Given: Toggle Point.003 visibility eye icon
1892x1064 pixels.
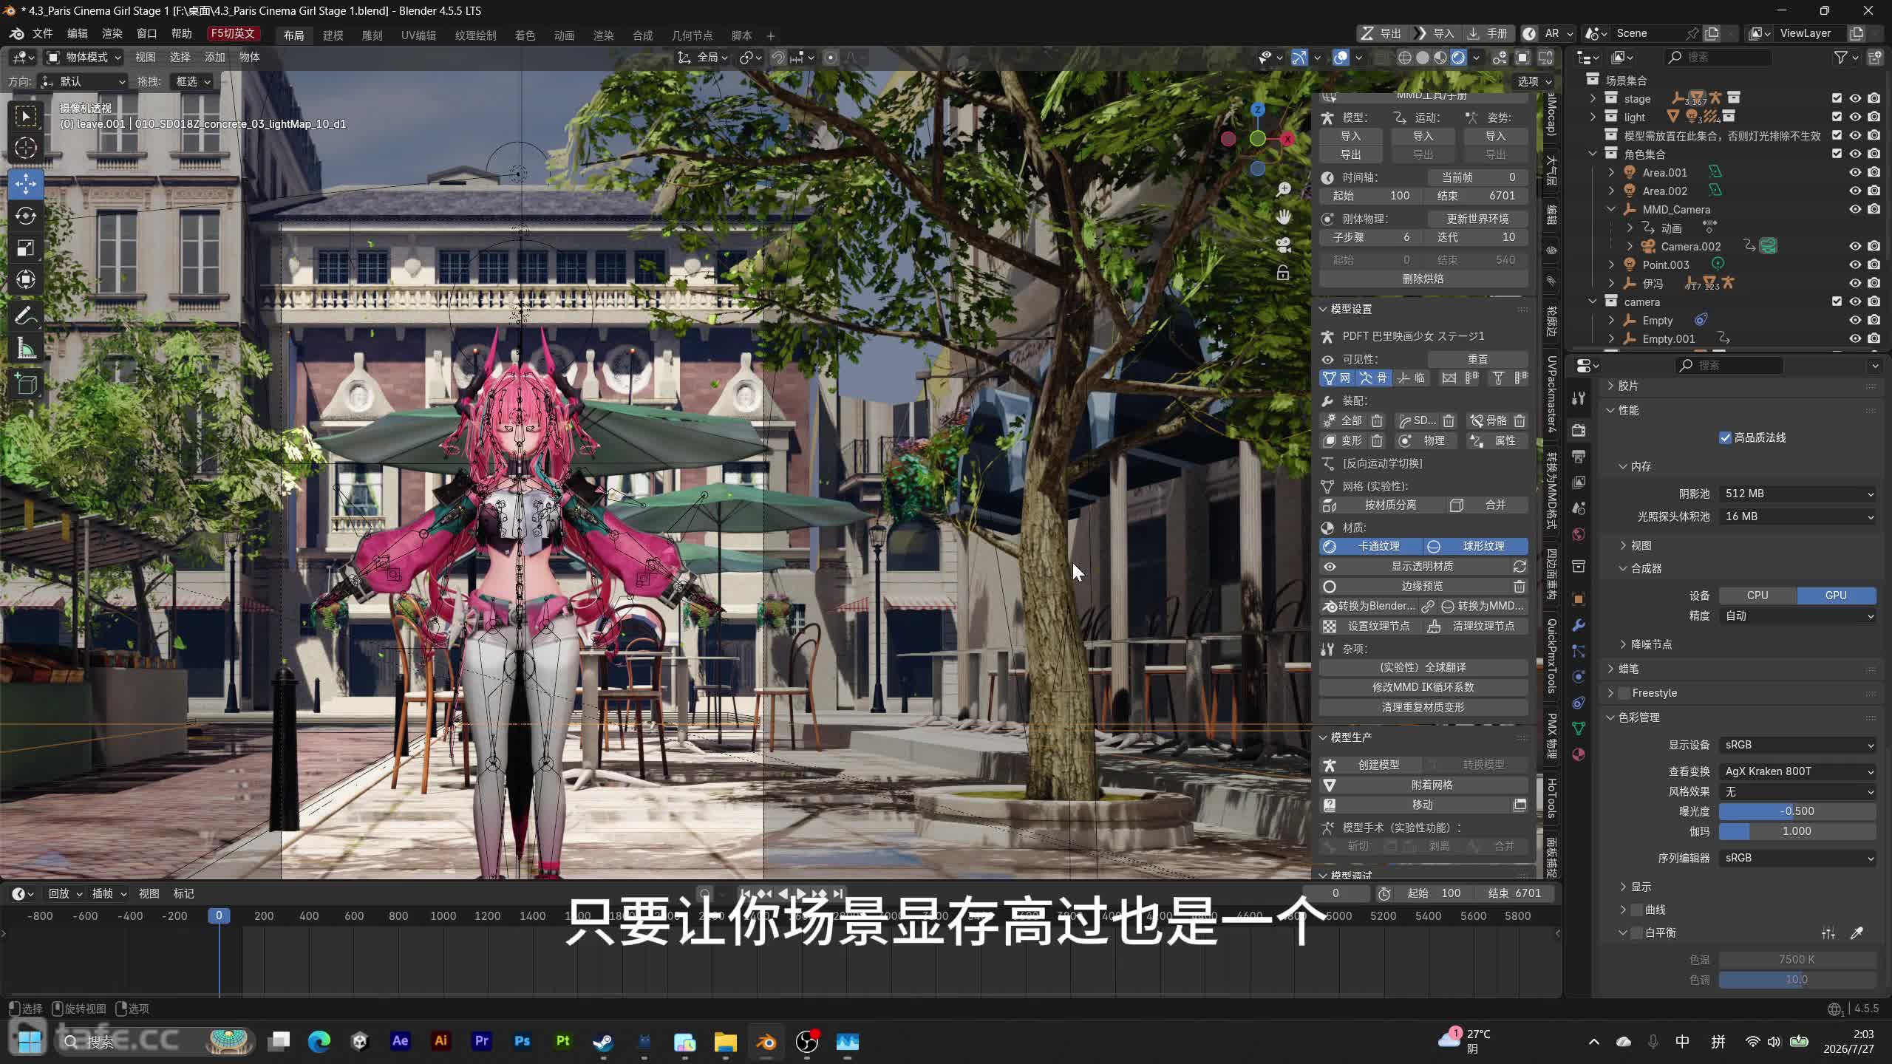Looking at the screenshot, I should (x=1855, y=265).
